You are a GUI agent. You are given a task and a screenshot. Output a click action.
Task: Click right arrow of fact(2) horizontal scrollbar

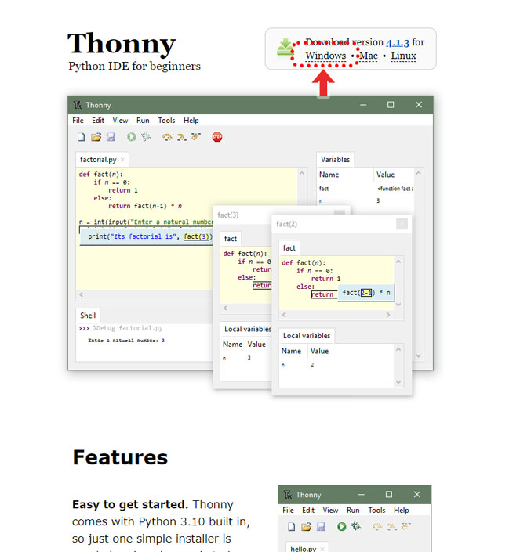388,315
